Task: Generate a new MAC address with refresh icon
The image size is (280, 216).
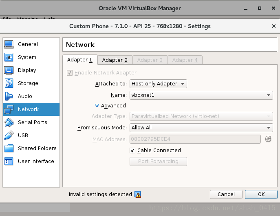Action: tap(268, 139)
